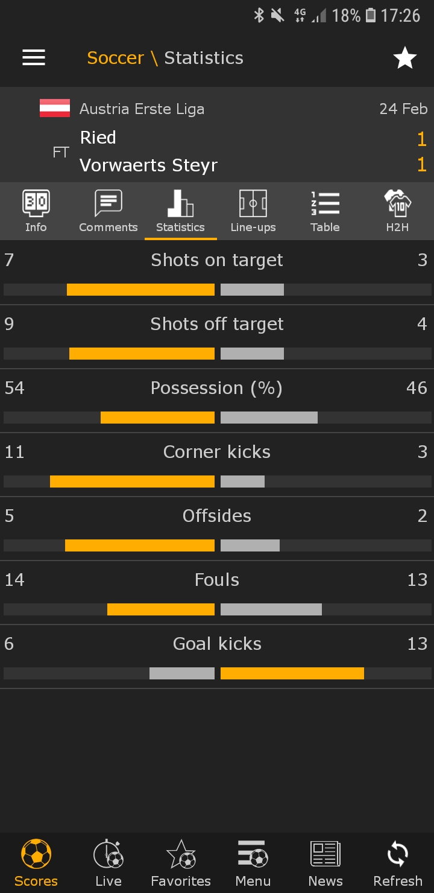Open the hamburger navigation menu
The height and width of the screenshot is (893, 434).
click(x=34, y=57)
